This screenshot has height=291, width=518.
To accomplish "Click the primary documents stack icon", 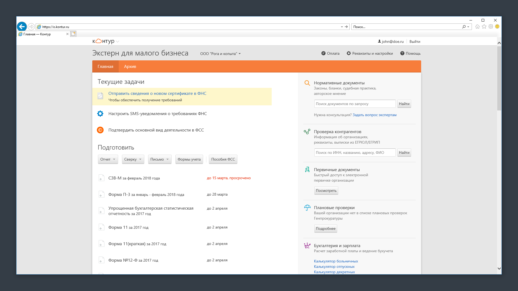I will 307,170.
